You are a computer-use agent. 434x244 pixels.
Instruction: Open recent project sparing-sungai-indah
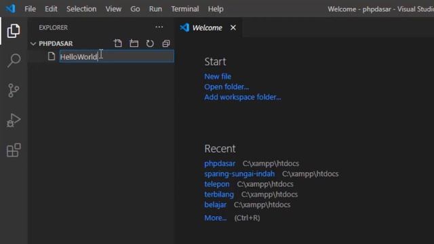click(x=239, y=174)
